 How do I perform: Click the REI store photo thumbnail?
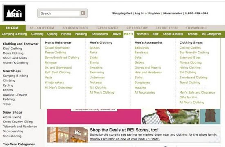point(67,134)
